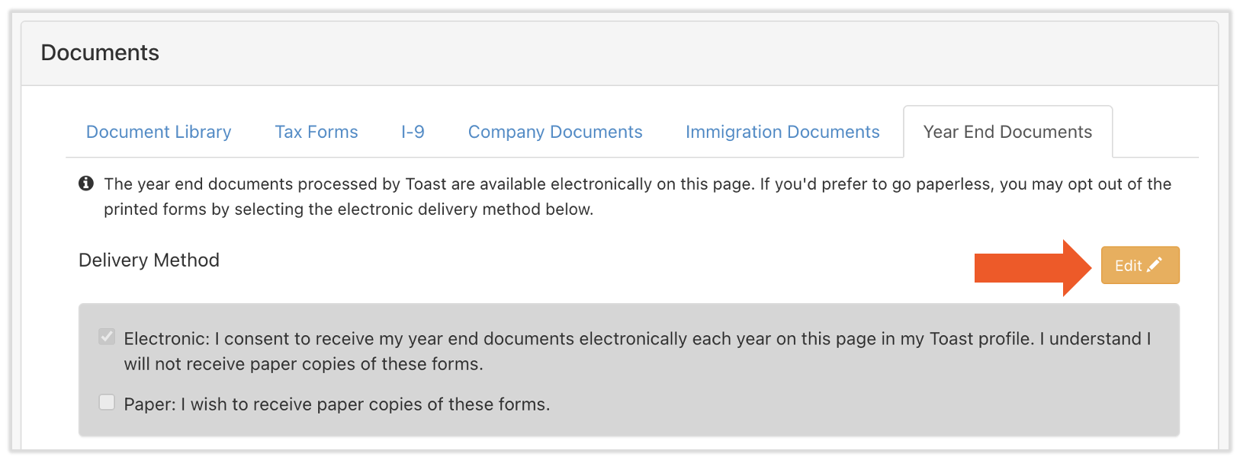The width and height of the screenshot is (1240, 460).
Task: Click the Paper option label text
Action: point(337,404)
